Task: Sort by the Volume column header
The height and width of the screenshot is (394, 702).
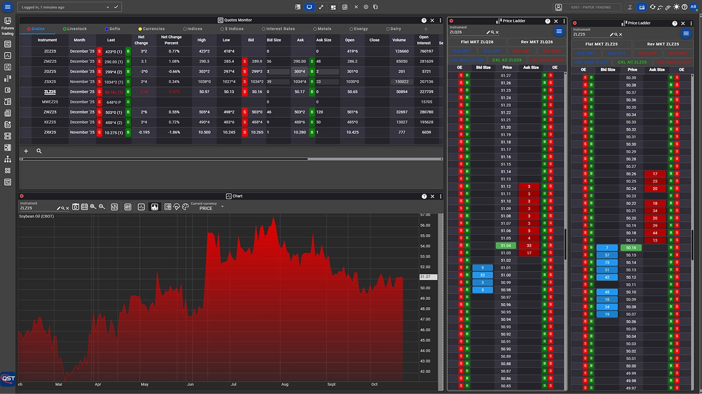Action: pos(399,40)
